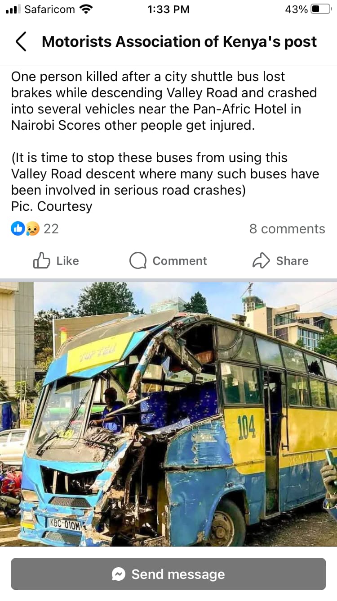This screenshot has height=601, width=337.
Task: Go back using the left chevron
Action: point(21,41)
